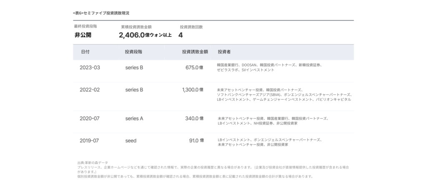427x195 pixels.
Task: Select the 2023-03 date cell
Action: 90,67
